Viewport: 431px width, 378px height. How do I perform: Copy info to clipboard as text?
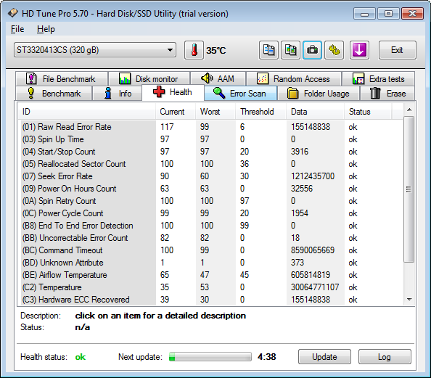pyautogui.click(x=268, y=50)
